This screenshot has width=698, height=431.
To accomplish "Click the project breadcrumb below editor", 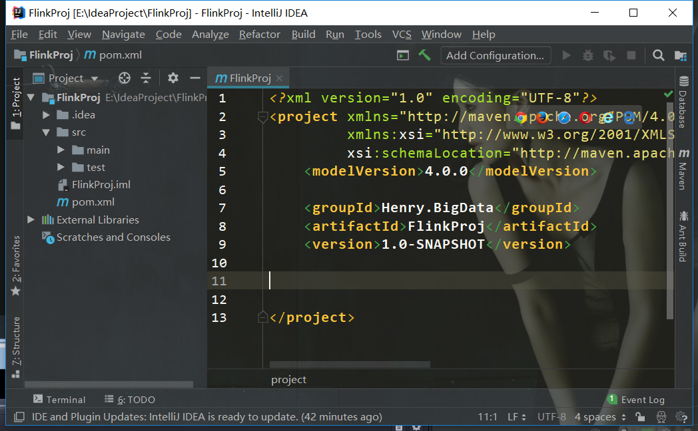I will (x=288, y=380).
